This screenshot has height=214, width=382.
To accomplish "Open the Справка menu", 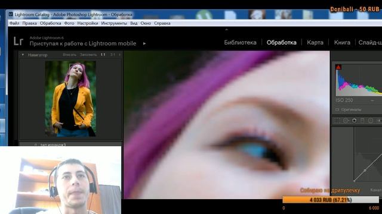I will click(162, 23).
